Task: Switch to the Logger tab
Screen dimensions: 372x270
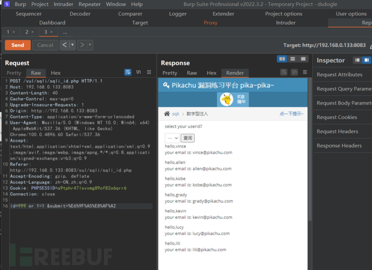Action: point(178,14)
